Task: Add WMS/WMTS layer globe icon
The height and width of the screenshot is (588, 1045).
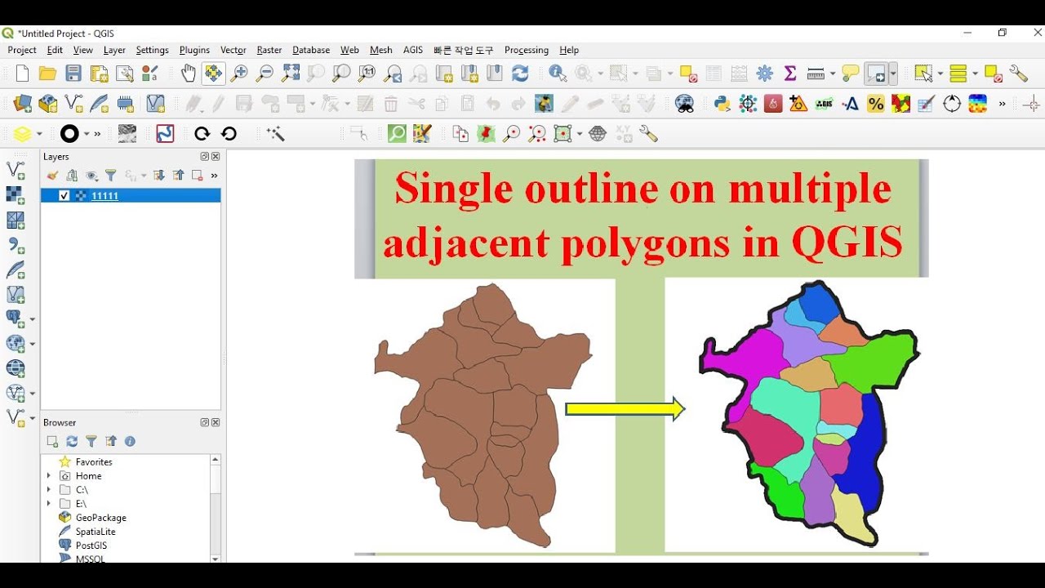Action: (x=16, y=344)
